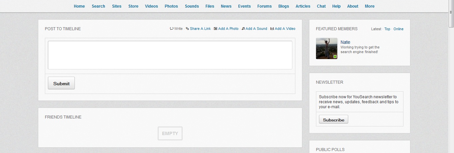454x153 pixels.
Task: Click the PUBLIC POLLS heading
Action: click(330, 150)
